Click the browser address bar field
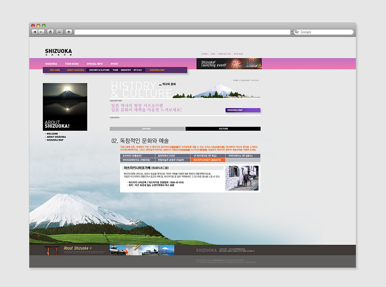Screen dimensions: 386x287 click(x=182, y=32)
